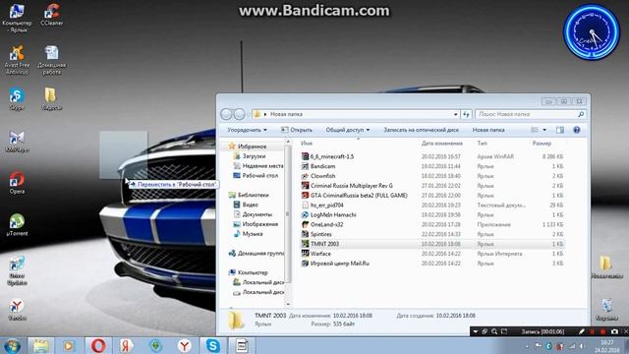
Task: Click Новая папка toolbar button
Action: click(x=488, y=130)
